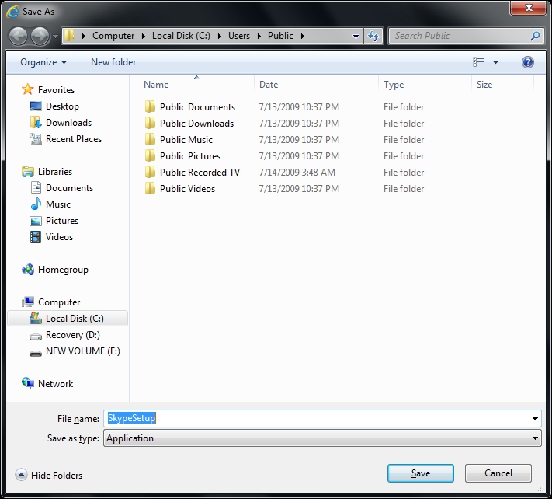This screenshot has height=499, width=552.
Task: Click the Back navigation arrow
Action: point(18,36)
